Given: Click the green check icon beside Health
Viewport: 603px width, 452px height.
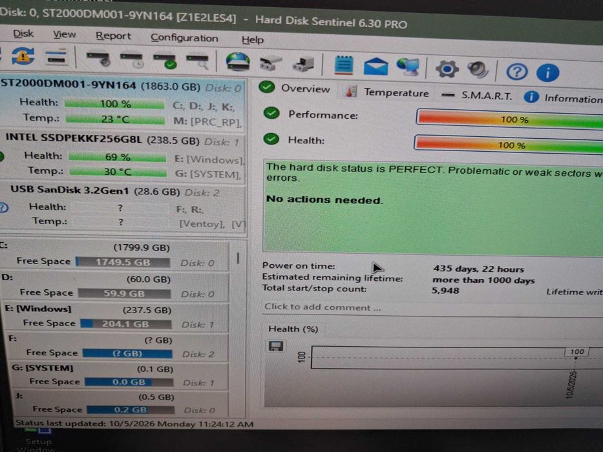Looking at the screenshot, I should [271, 139].
